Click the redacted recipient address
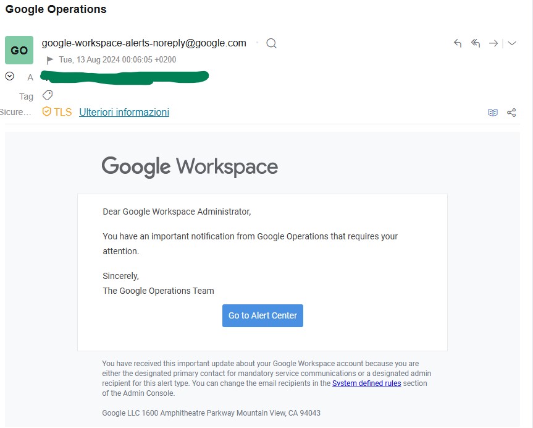533x428 pixels. coord(125,77)
